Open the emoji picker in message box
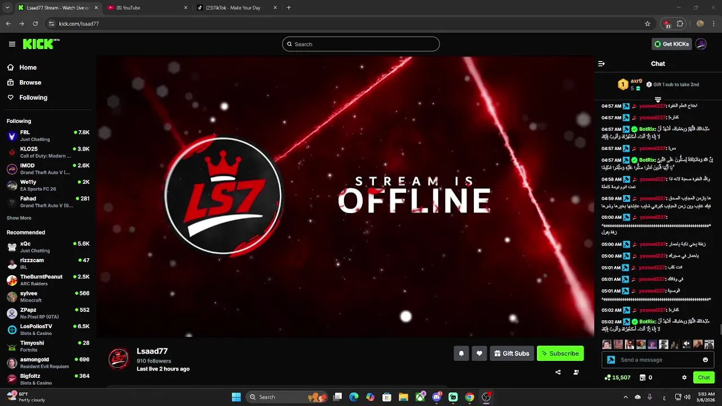This screenshot has width=722, height=406. coord(705,360)
